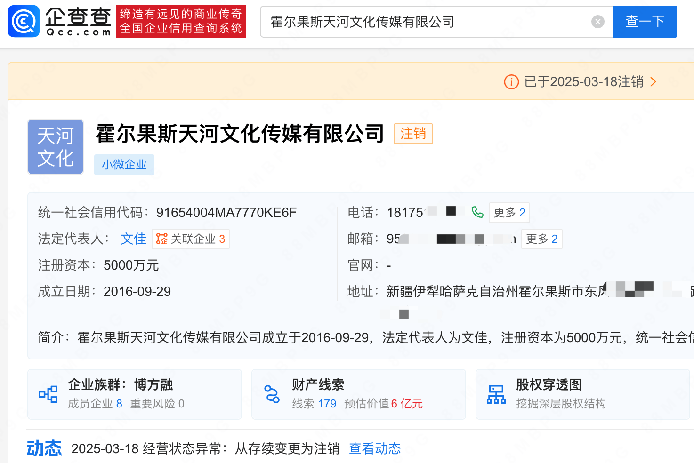Click the 动态 section label
Image resolution: width=694 pixels, height=463 pixels.
click(x=44, y=448)
